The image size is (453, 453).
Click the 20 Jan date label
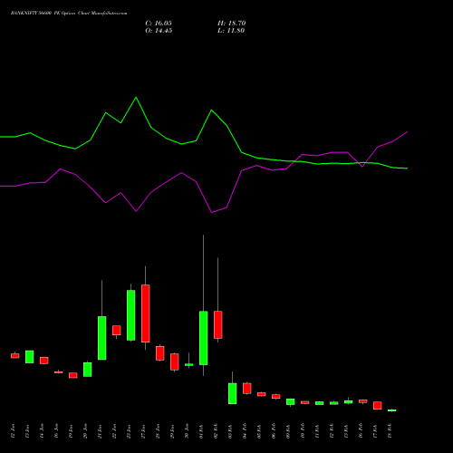click(85, 431)
